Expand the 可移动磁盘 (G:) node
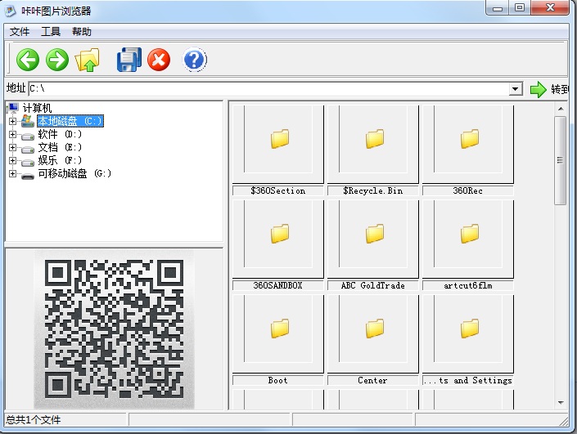 point(12,173)
